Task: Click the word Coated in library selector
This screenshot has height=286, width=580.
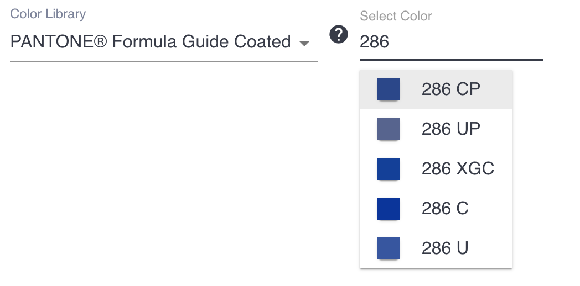Action: (262, 42)
